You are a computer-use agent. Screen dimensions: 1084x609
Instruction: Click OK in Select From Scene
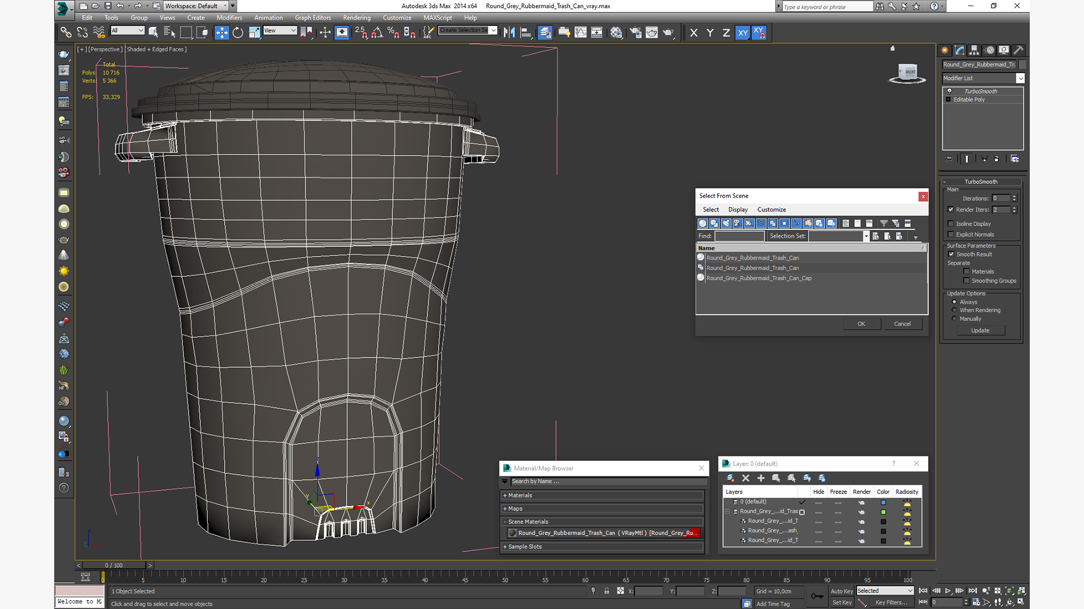[x=861, y=324]
